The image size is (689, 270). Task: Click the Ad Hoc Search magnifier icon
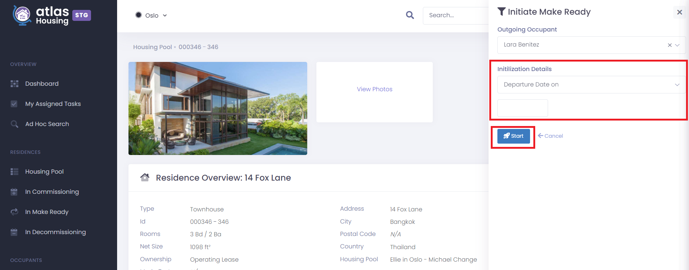pyautogui.click(x=14, y=124)
